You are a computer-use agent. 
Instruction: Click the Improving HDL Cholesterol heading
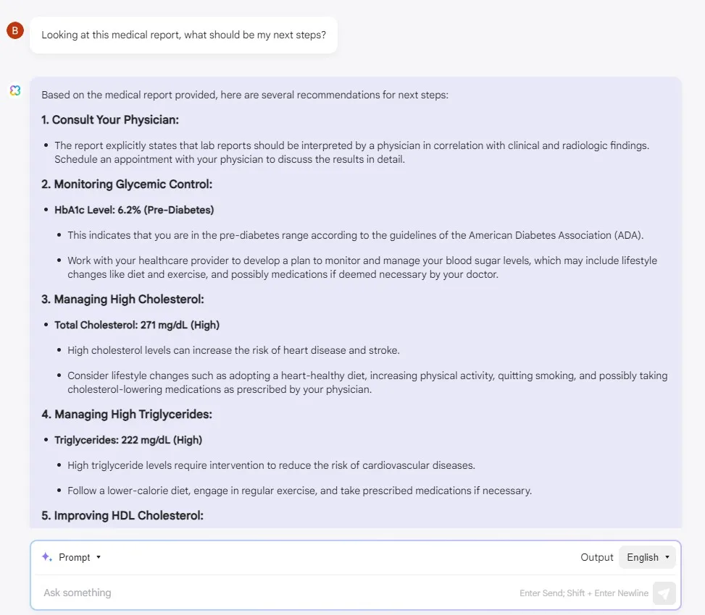pyautogui.click(x=122, y=515)
